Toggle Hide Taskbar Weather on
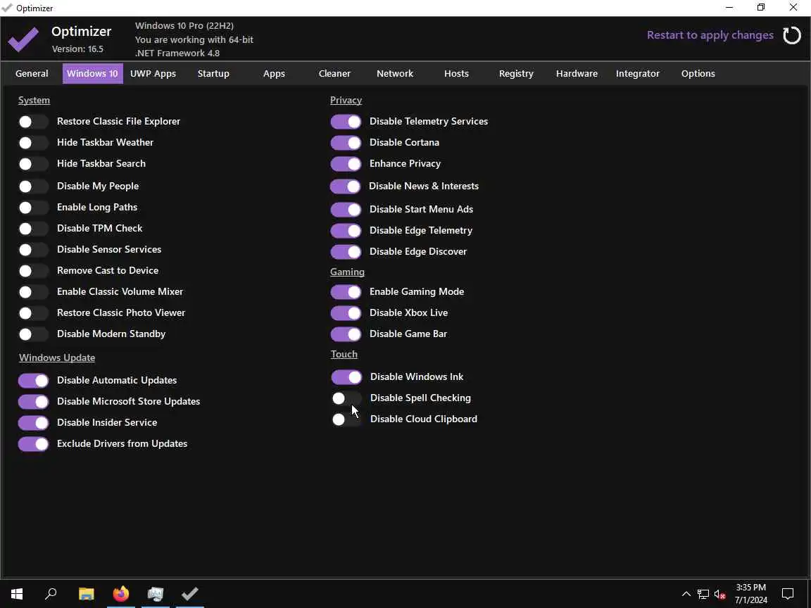The height and width of the screenshot is (608, 811). 33,143
